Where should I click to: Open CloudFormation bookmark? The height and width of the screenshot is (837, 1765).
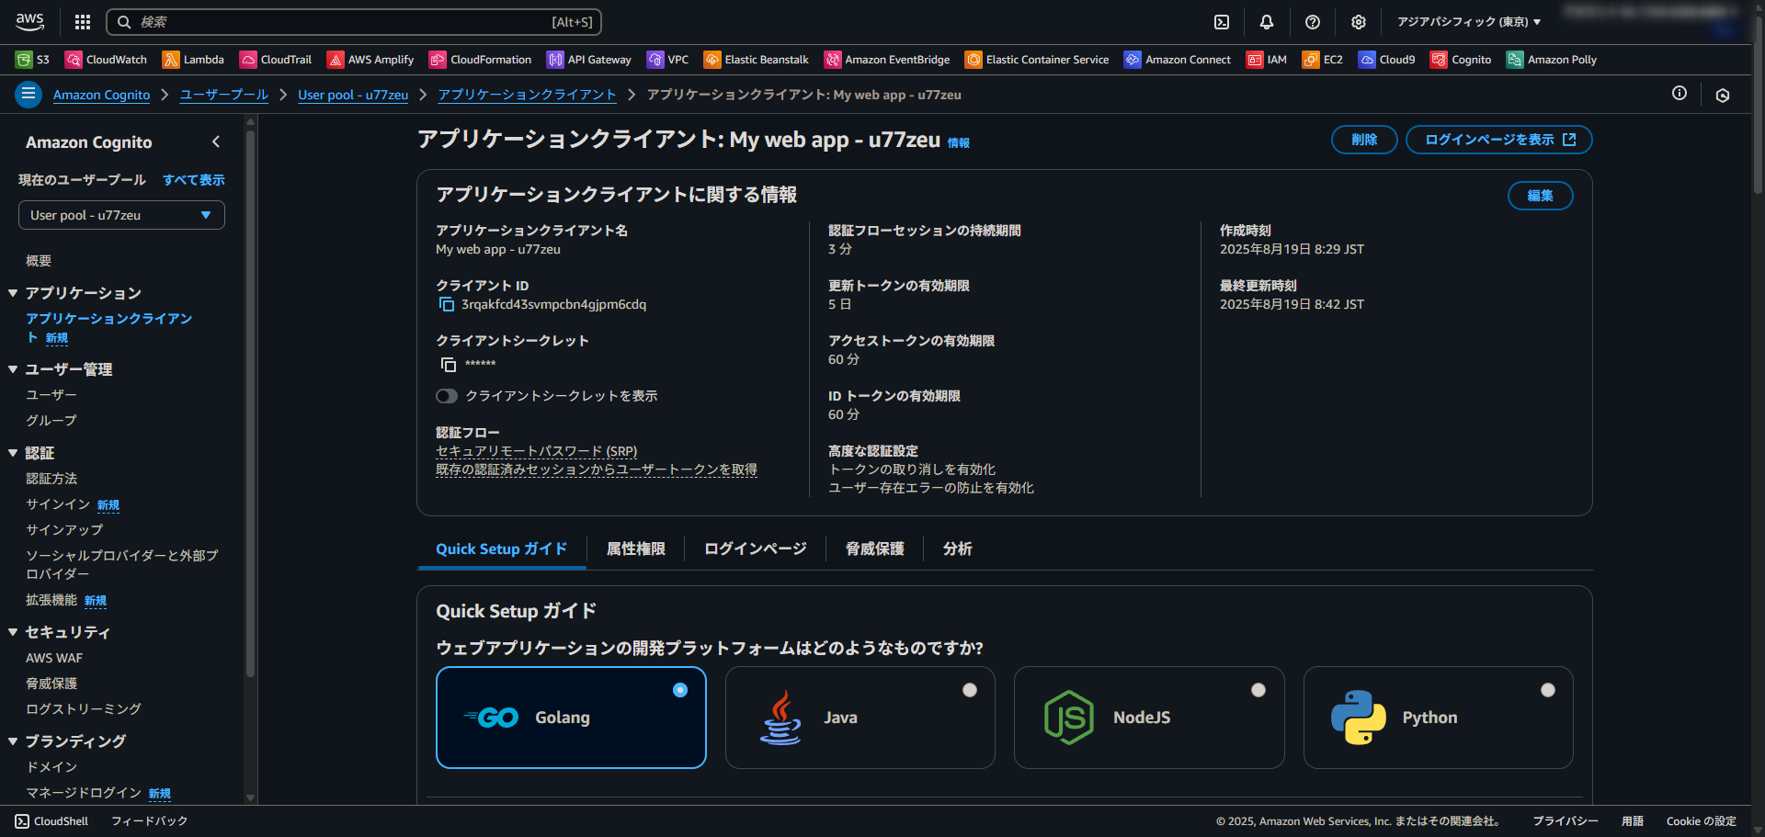click(x=480, y=60)
